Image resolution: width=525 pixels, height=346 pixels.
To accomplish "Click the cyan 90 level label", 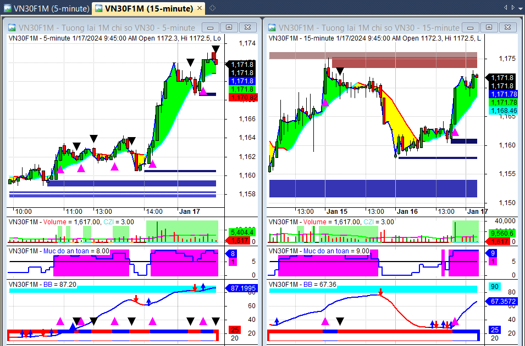I will [495, 287].
